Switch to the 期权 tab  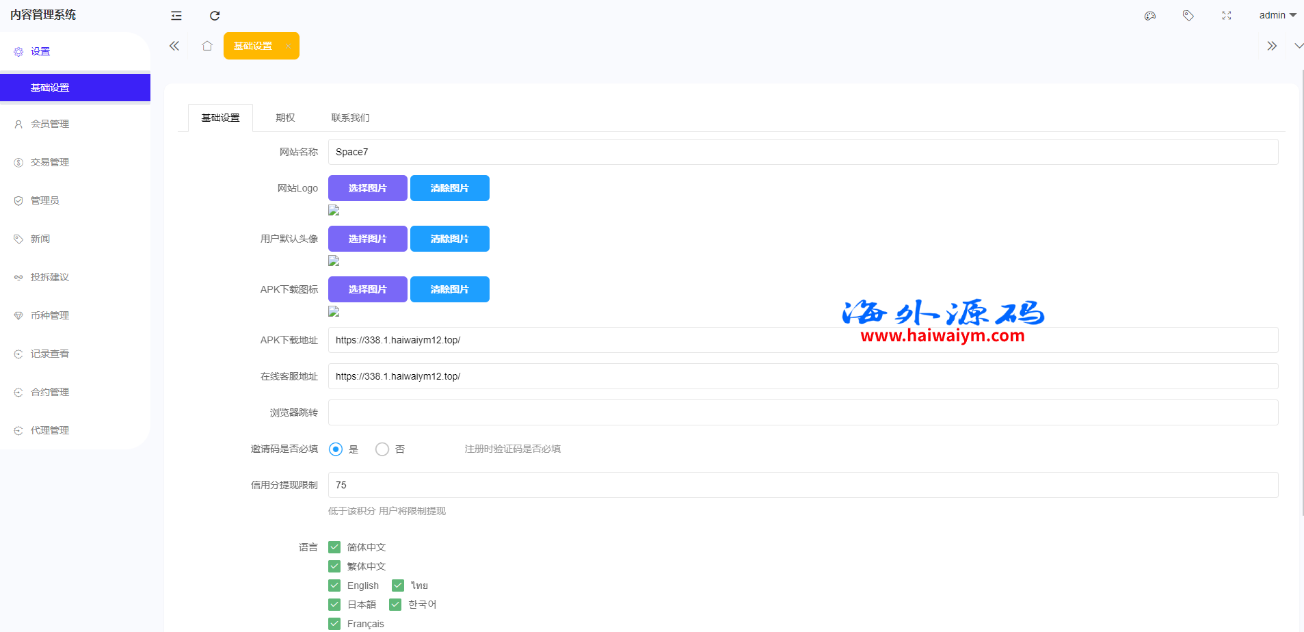(x=285, y=118)
